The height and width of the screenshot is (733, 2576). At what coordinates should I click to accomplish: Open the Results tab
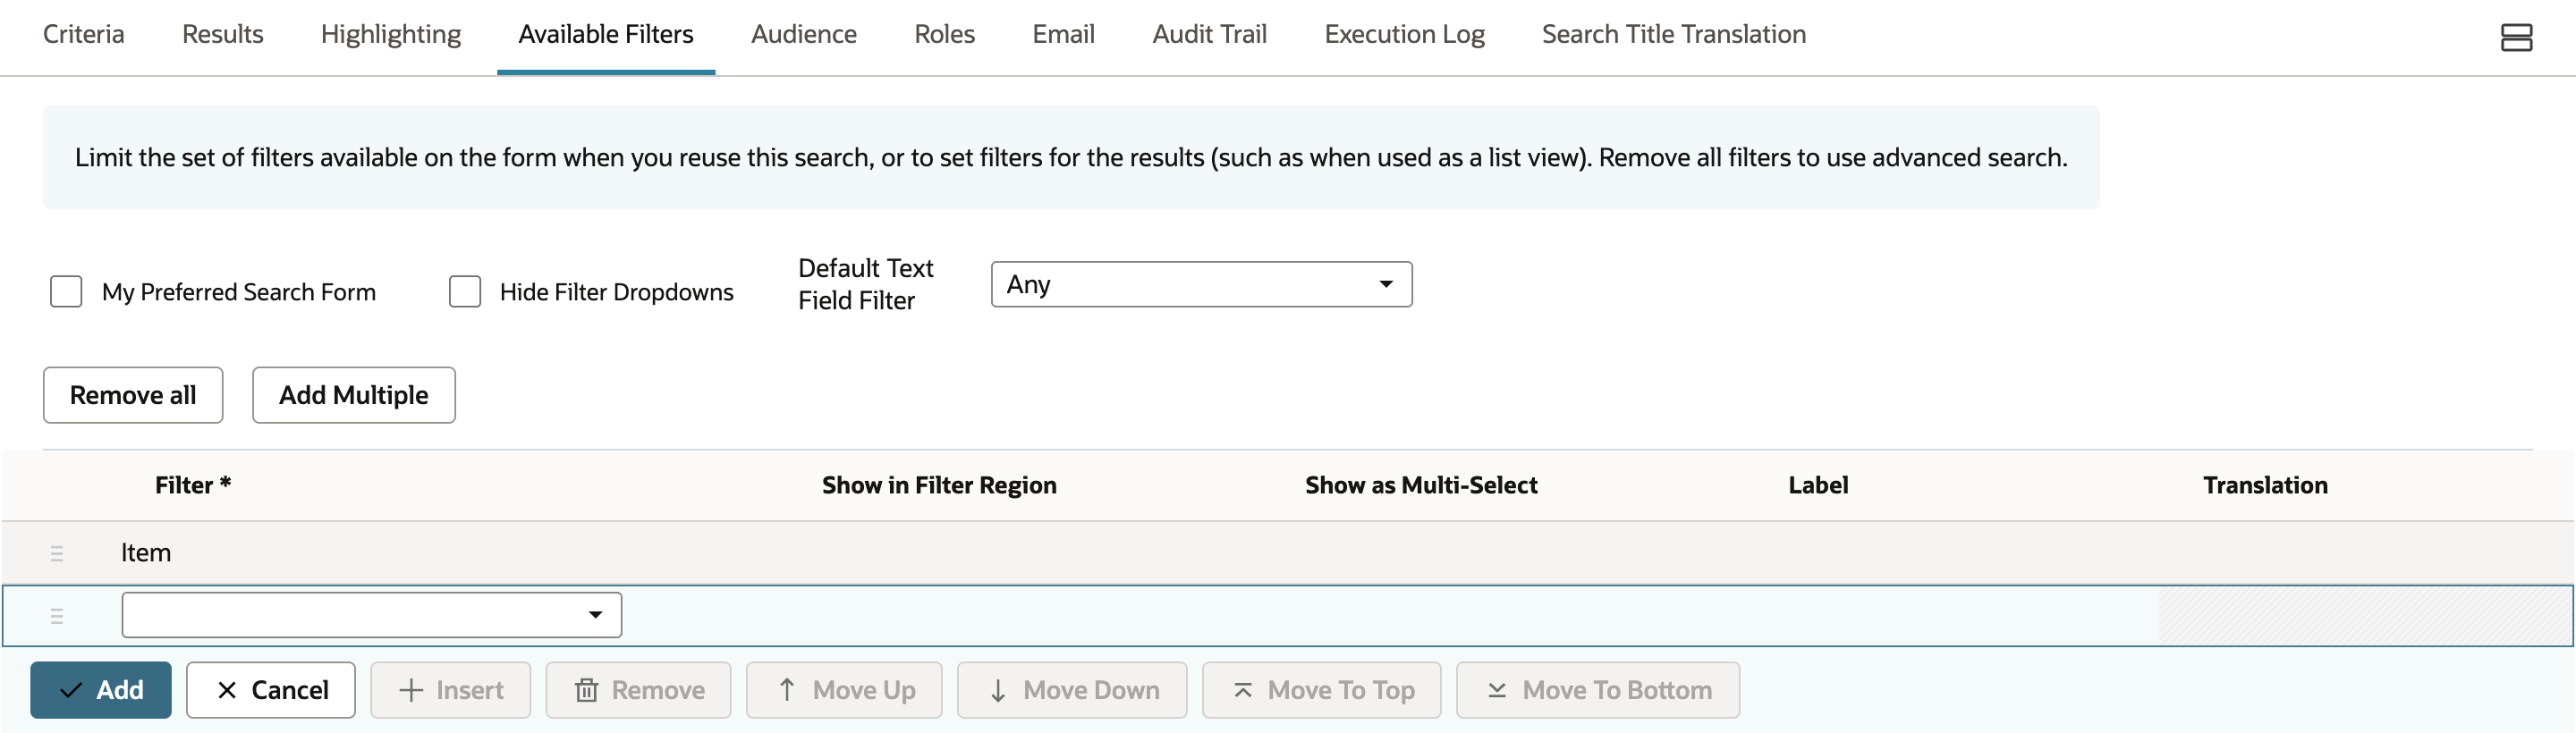[x=223, y=34]
